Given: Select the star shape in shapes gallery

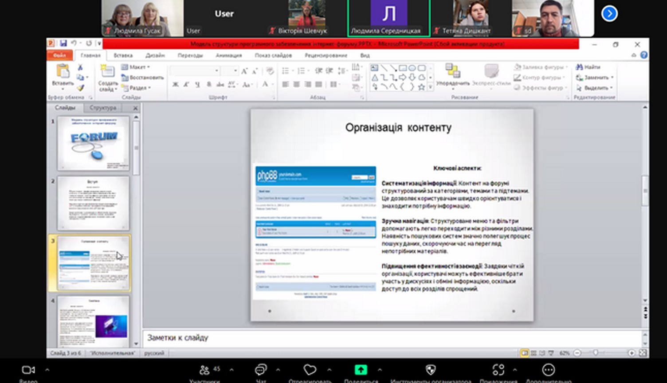Looking at the screenshot, I should coord(421,87).
